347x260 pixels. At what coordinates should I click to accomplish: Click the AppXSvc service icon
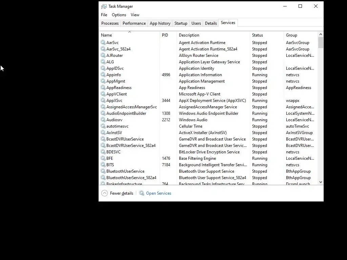pos(103,100)
